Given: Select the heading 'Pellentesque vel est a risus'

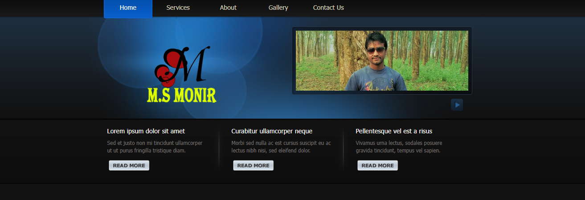Looking at the screenshot, I should tap(394, 131).
